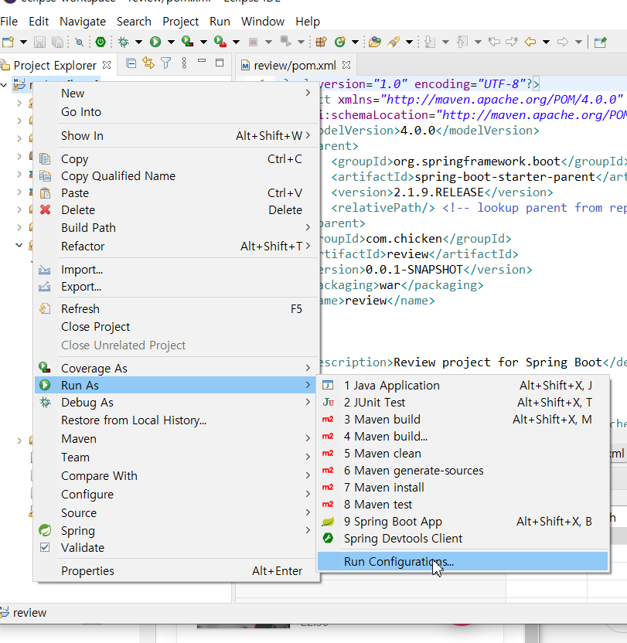Viewport: 627px width, 643px height.
Task: Toggle the Validate checkbox menu item
Action: 45,547
